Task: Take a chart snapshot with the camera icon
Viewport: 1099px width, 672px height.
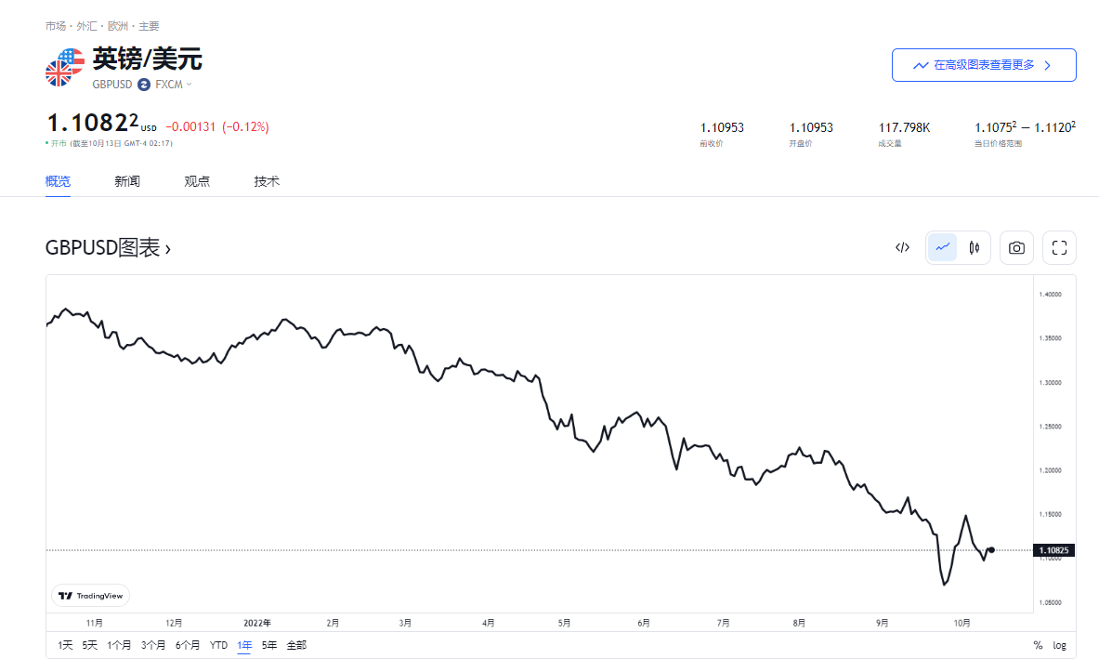Action: tap(1015, 247)
